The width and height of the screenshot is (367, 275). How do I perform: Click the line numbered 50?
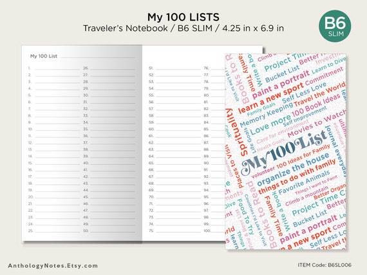pyautogui.click(x=109, y=231)
